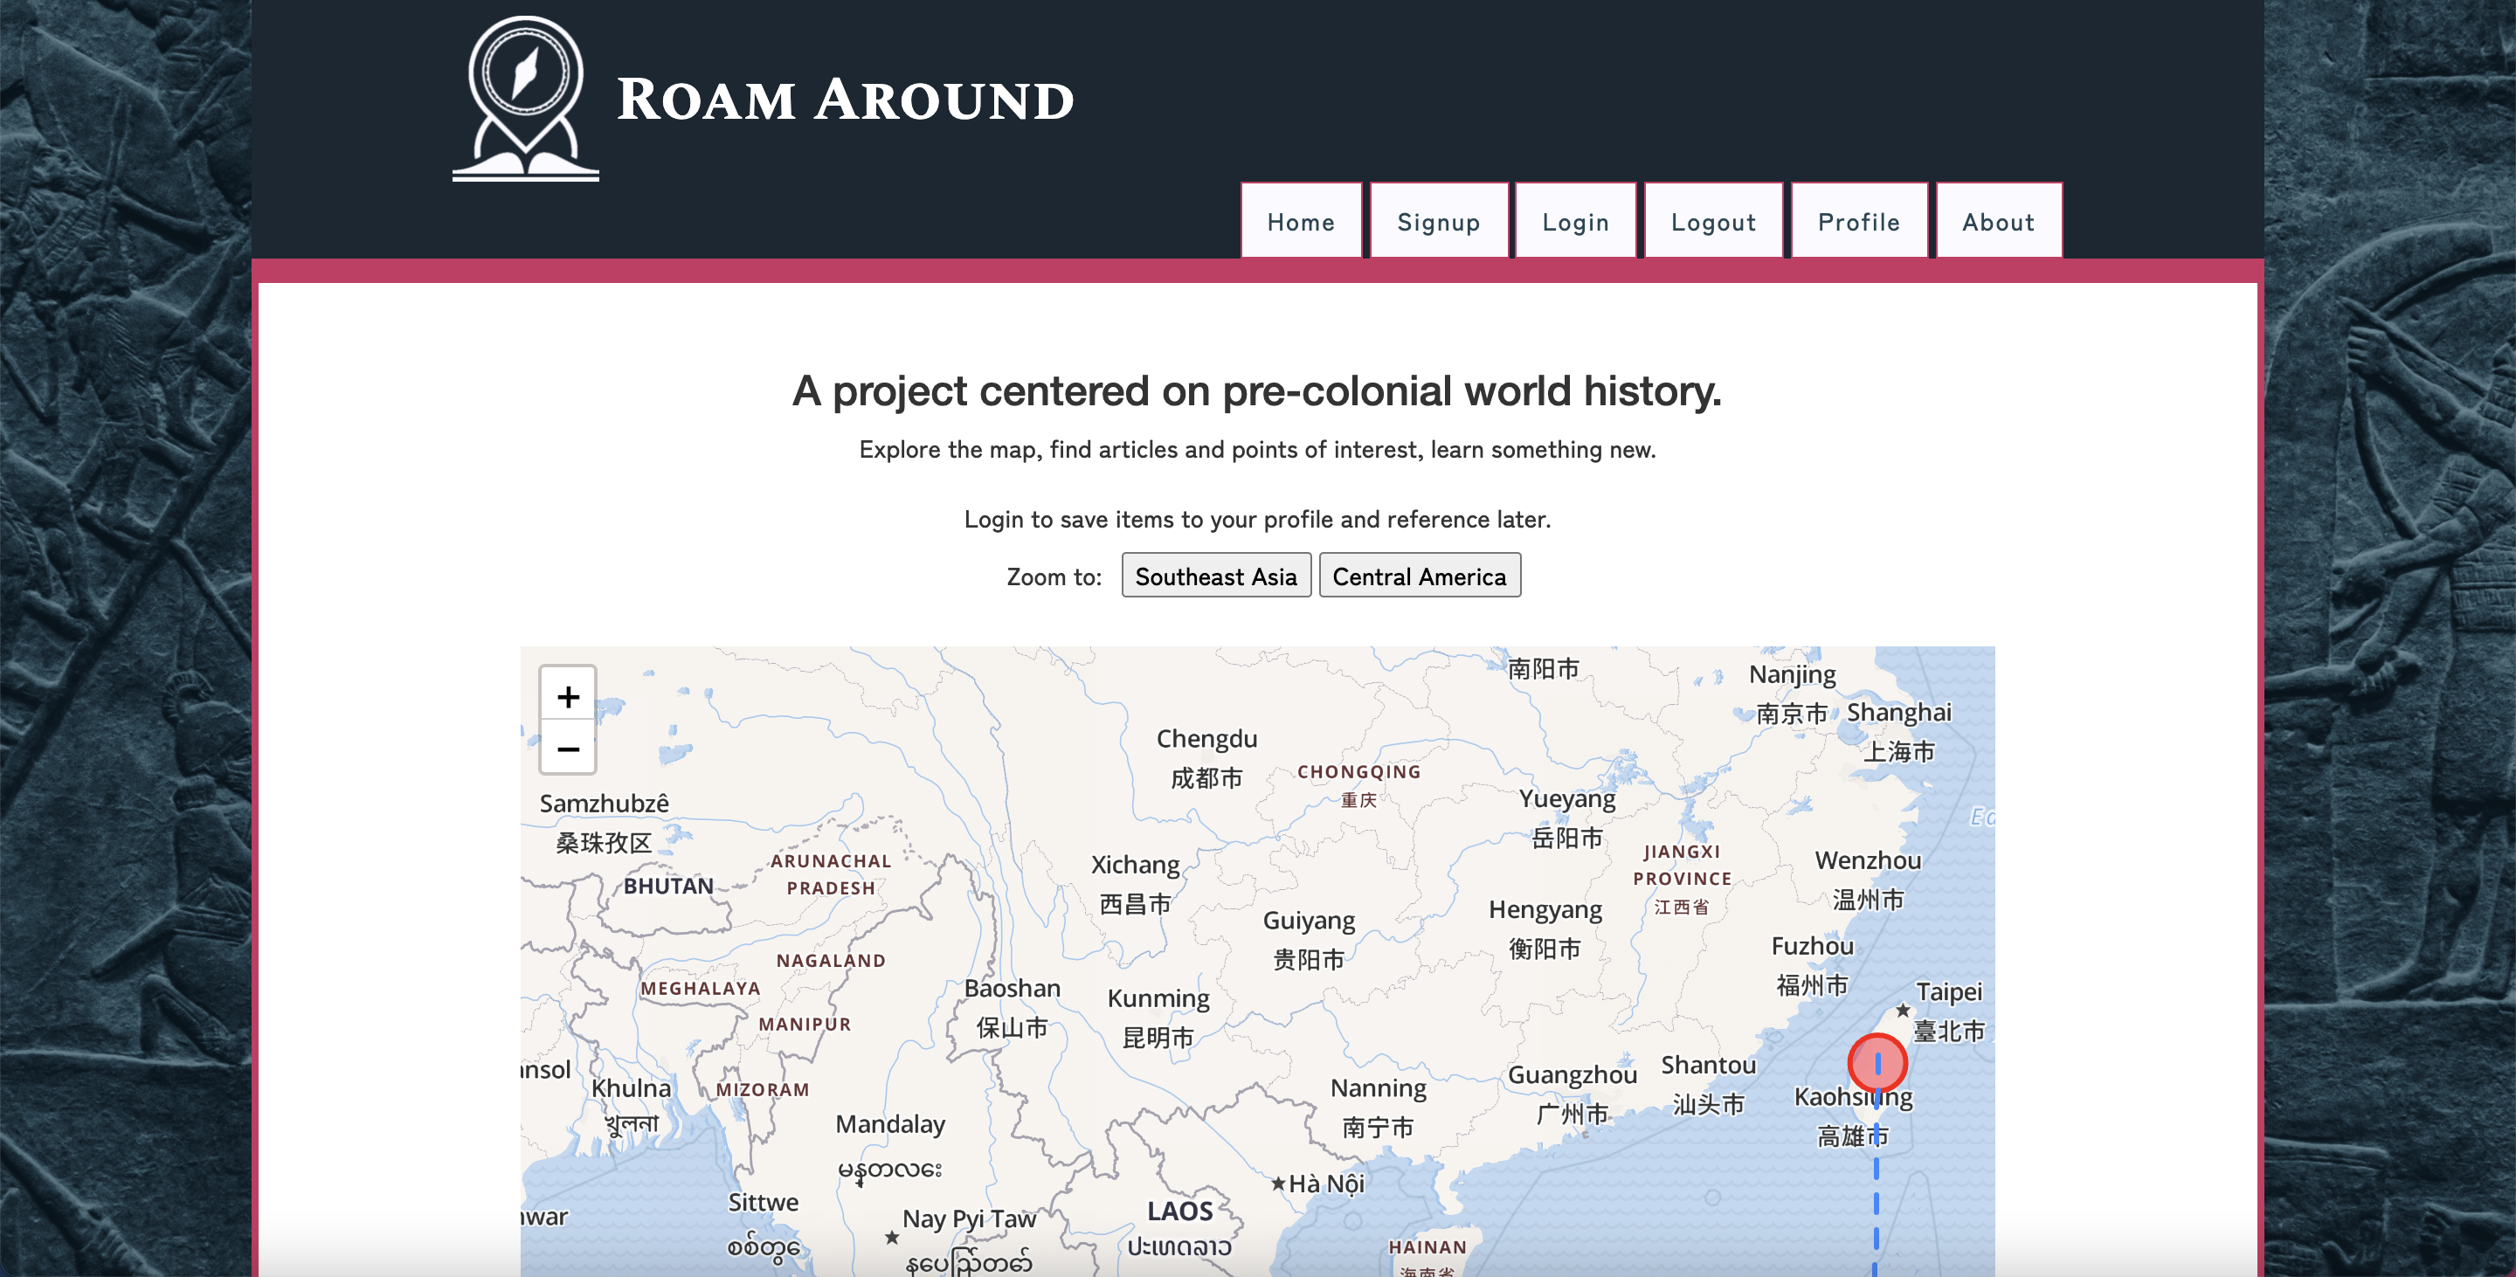Open the Login tab
The image size is (2516, 1277).
(1574, 222)
